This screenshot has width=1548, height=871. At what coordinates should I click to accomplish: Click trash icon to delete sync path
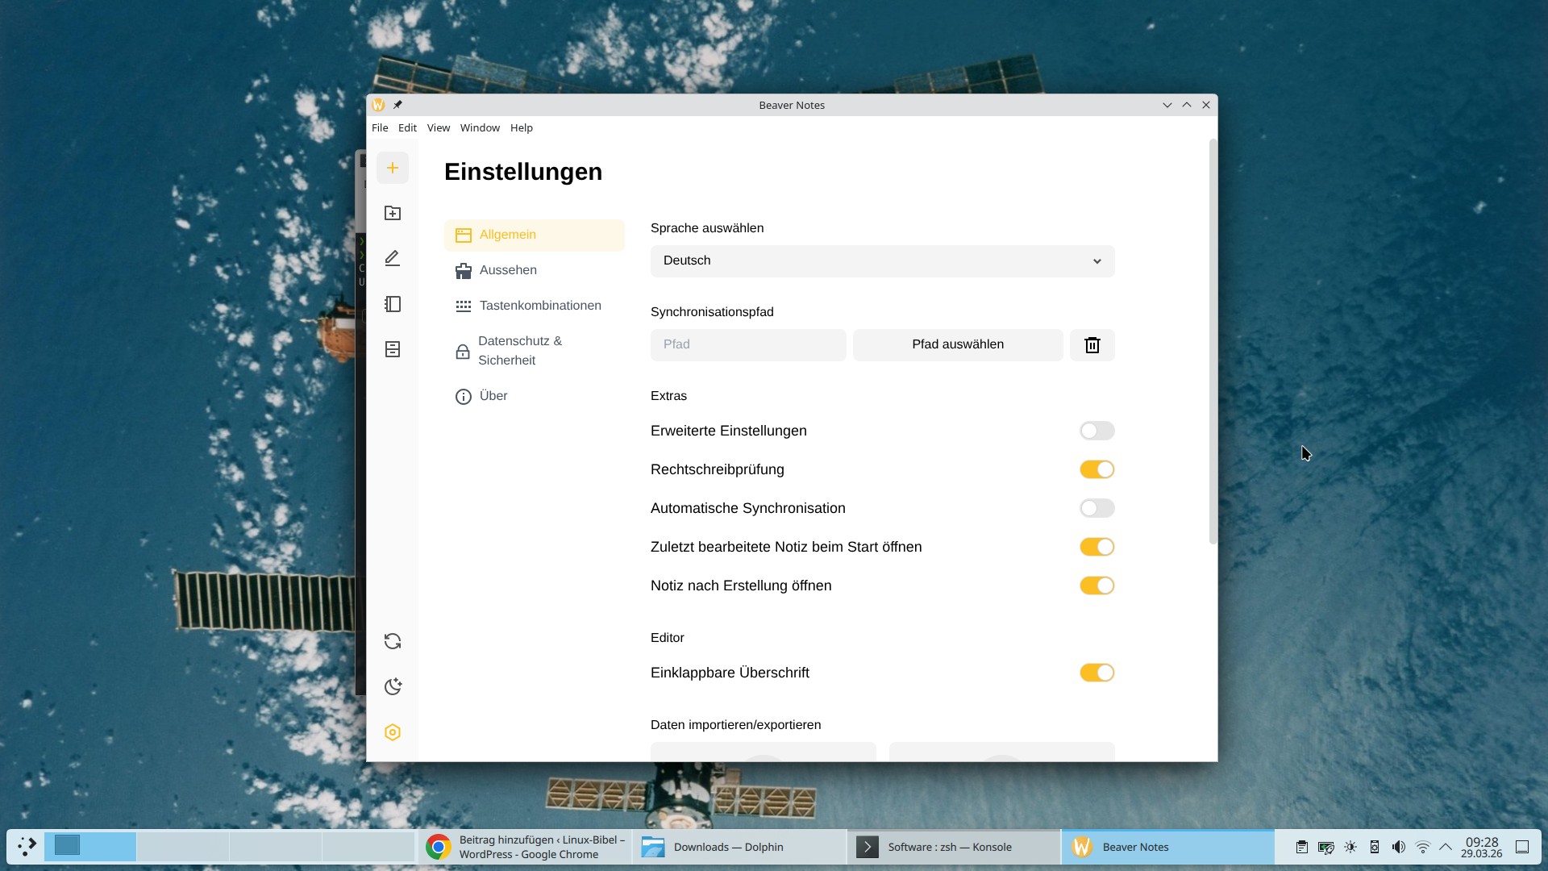click(1092, 345)
